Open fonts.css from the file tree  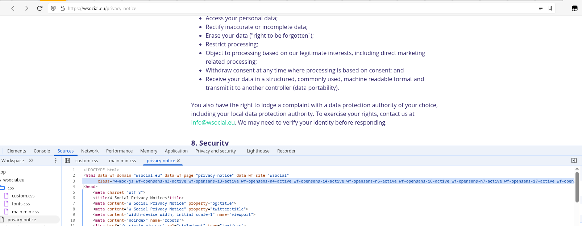(21, 204)
